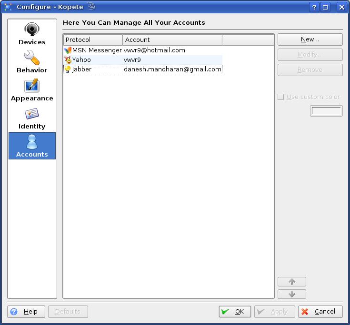Click the Jabber lightbulb icon

(68, 69)
